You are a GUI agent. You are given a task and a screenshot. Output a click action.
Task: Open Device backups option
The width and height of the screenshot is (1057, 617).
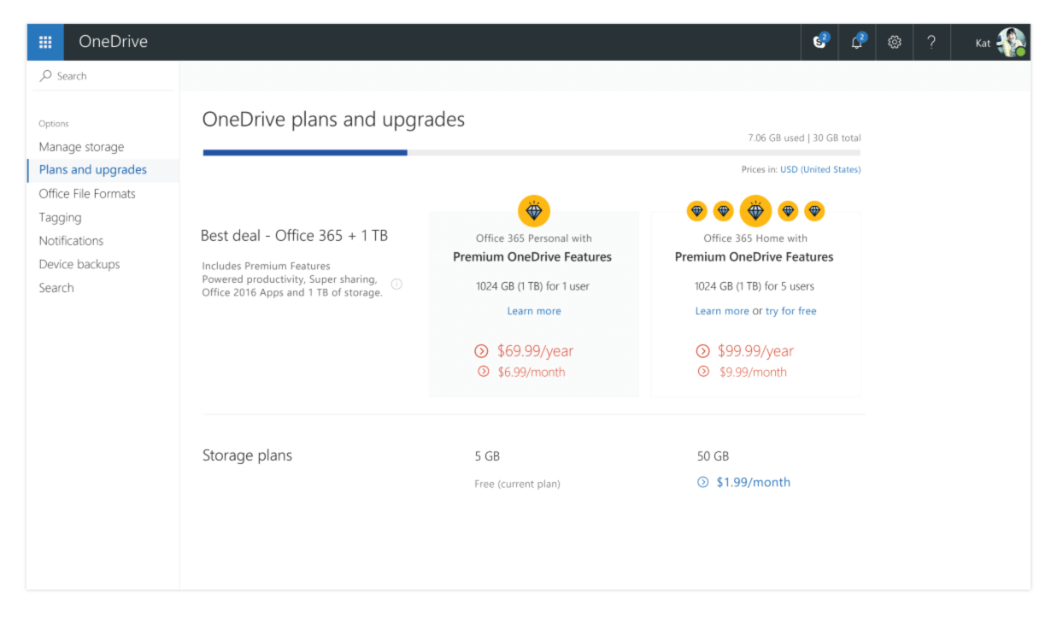tap(79, 264)
